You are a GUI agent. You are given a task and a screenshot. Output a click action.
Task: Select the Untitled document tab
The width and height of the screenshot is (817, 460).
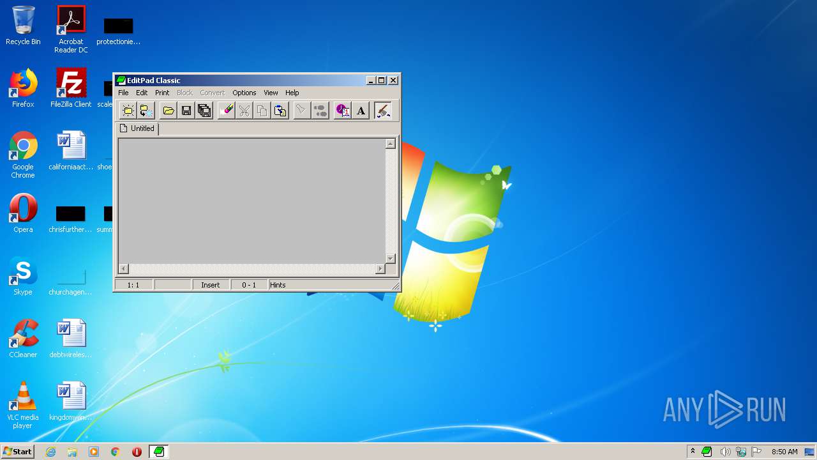coord(137,128)
